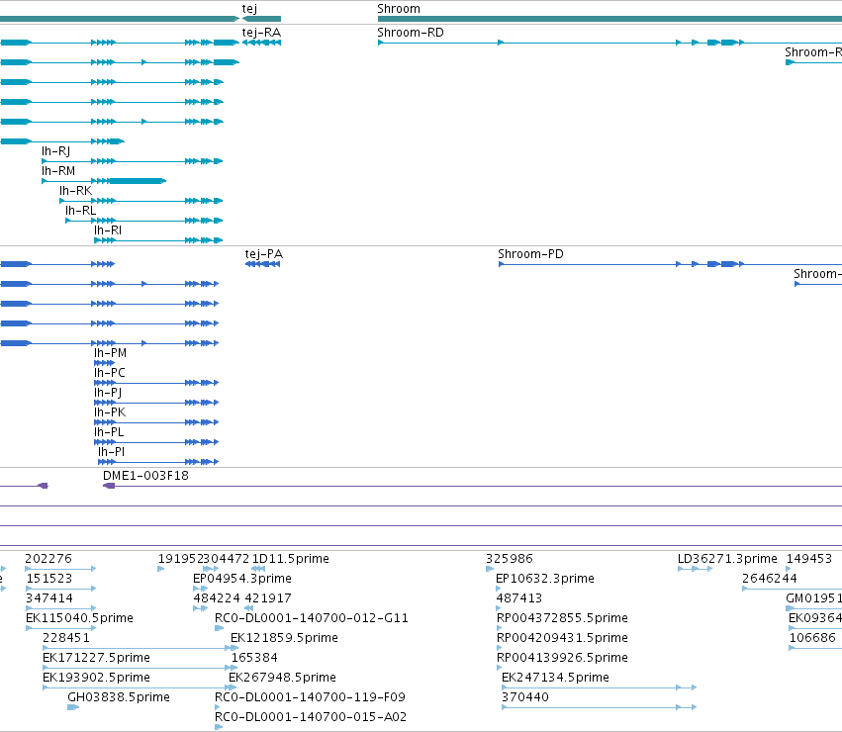Image resolution: width=842 pixels, height=732 pixels.
Task: Click the tej-PA protein glyph
Action: pos(263,264)
